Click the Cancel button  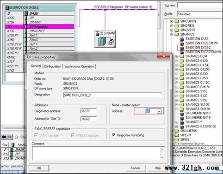(136, 168)
